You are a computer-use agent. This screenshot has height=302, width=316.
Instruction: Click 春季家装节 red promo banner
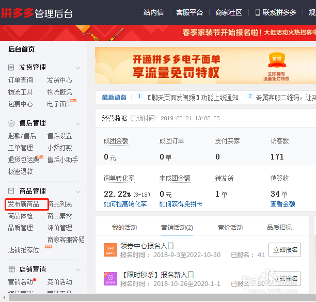pyautogui.click(x=158, y=33)
